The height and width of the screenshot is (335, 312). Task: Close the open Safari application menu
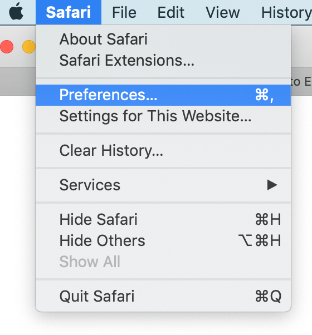pos(69,12)
